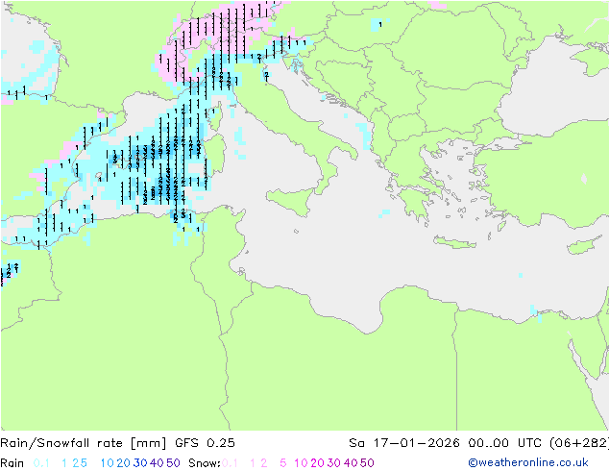Click the snow legend value 50
Viewport: 609px width, 471px height.
[367, 463]
